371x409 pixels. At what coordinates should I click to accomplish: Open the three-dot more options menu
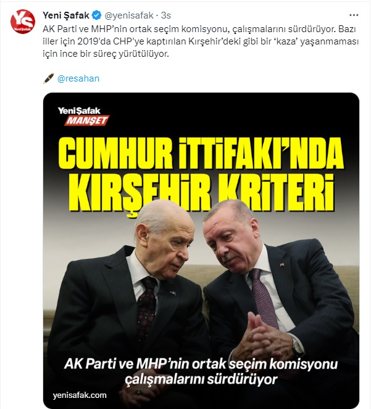pyautogui.click(x=354, y=15)
